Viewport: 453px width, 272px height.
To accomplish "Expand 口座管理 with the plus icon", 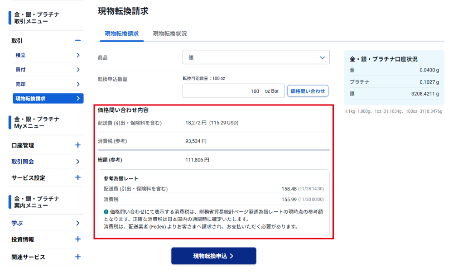I will pos(77,145).
